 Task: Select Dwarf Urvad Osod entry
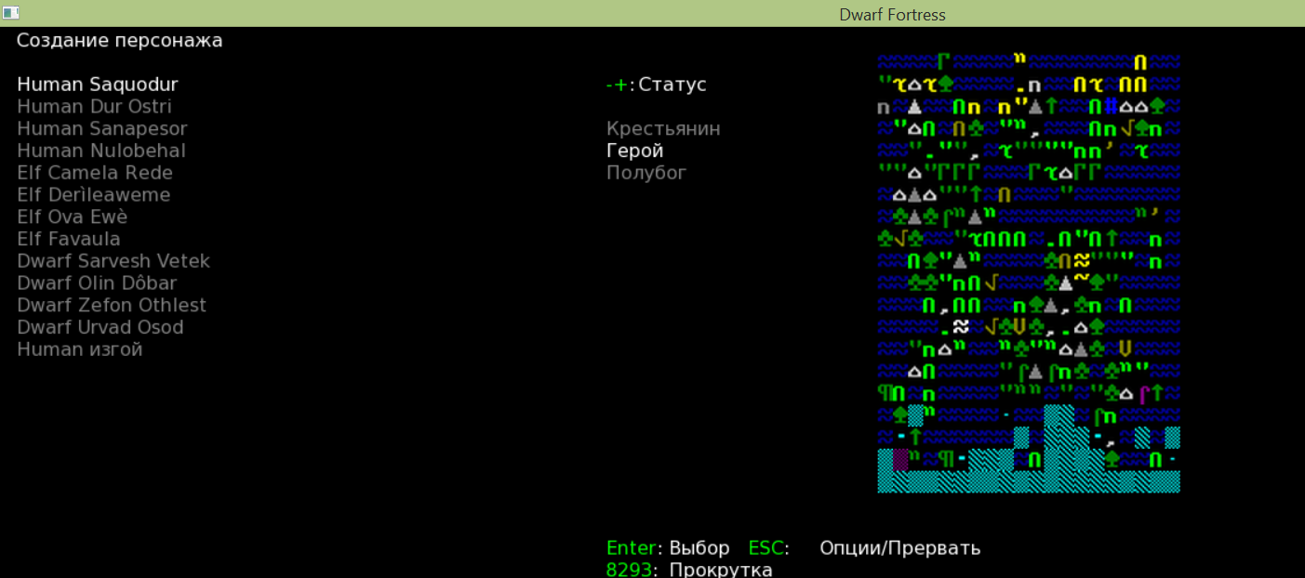point(100,327)
